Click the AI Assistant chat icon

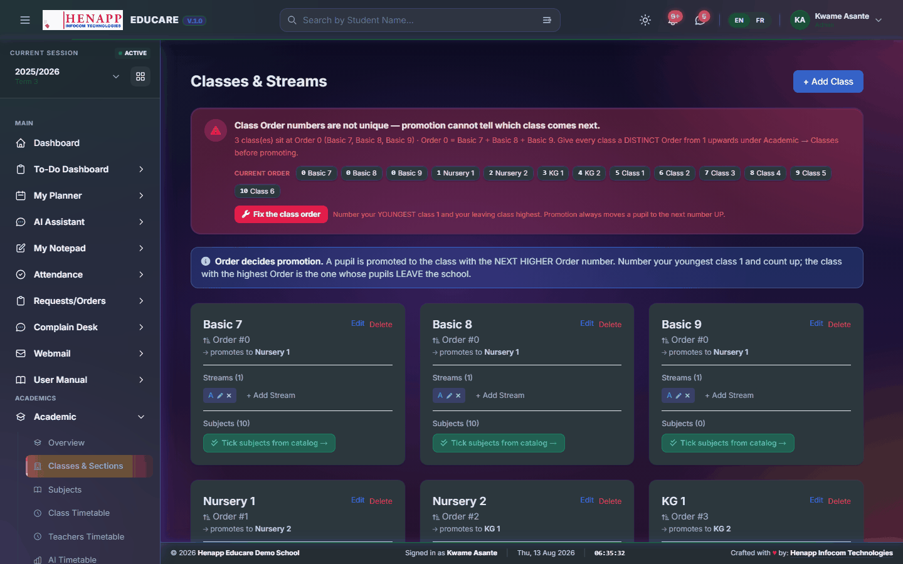click(21, 222)
